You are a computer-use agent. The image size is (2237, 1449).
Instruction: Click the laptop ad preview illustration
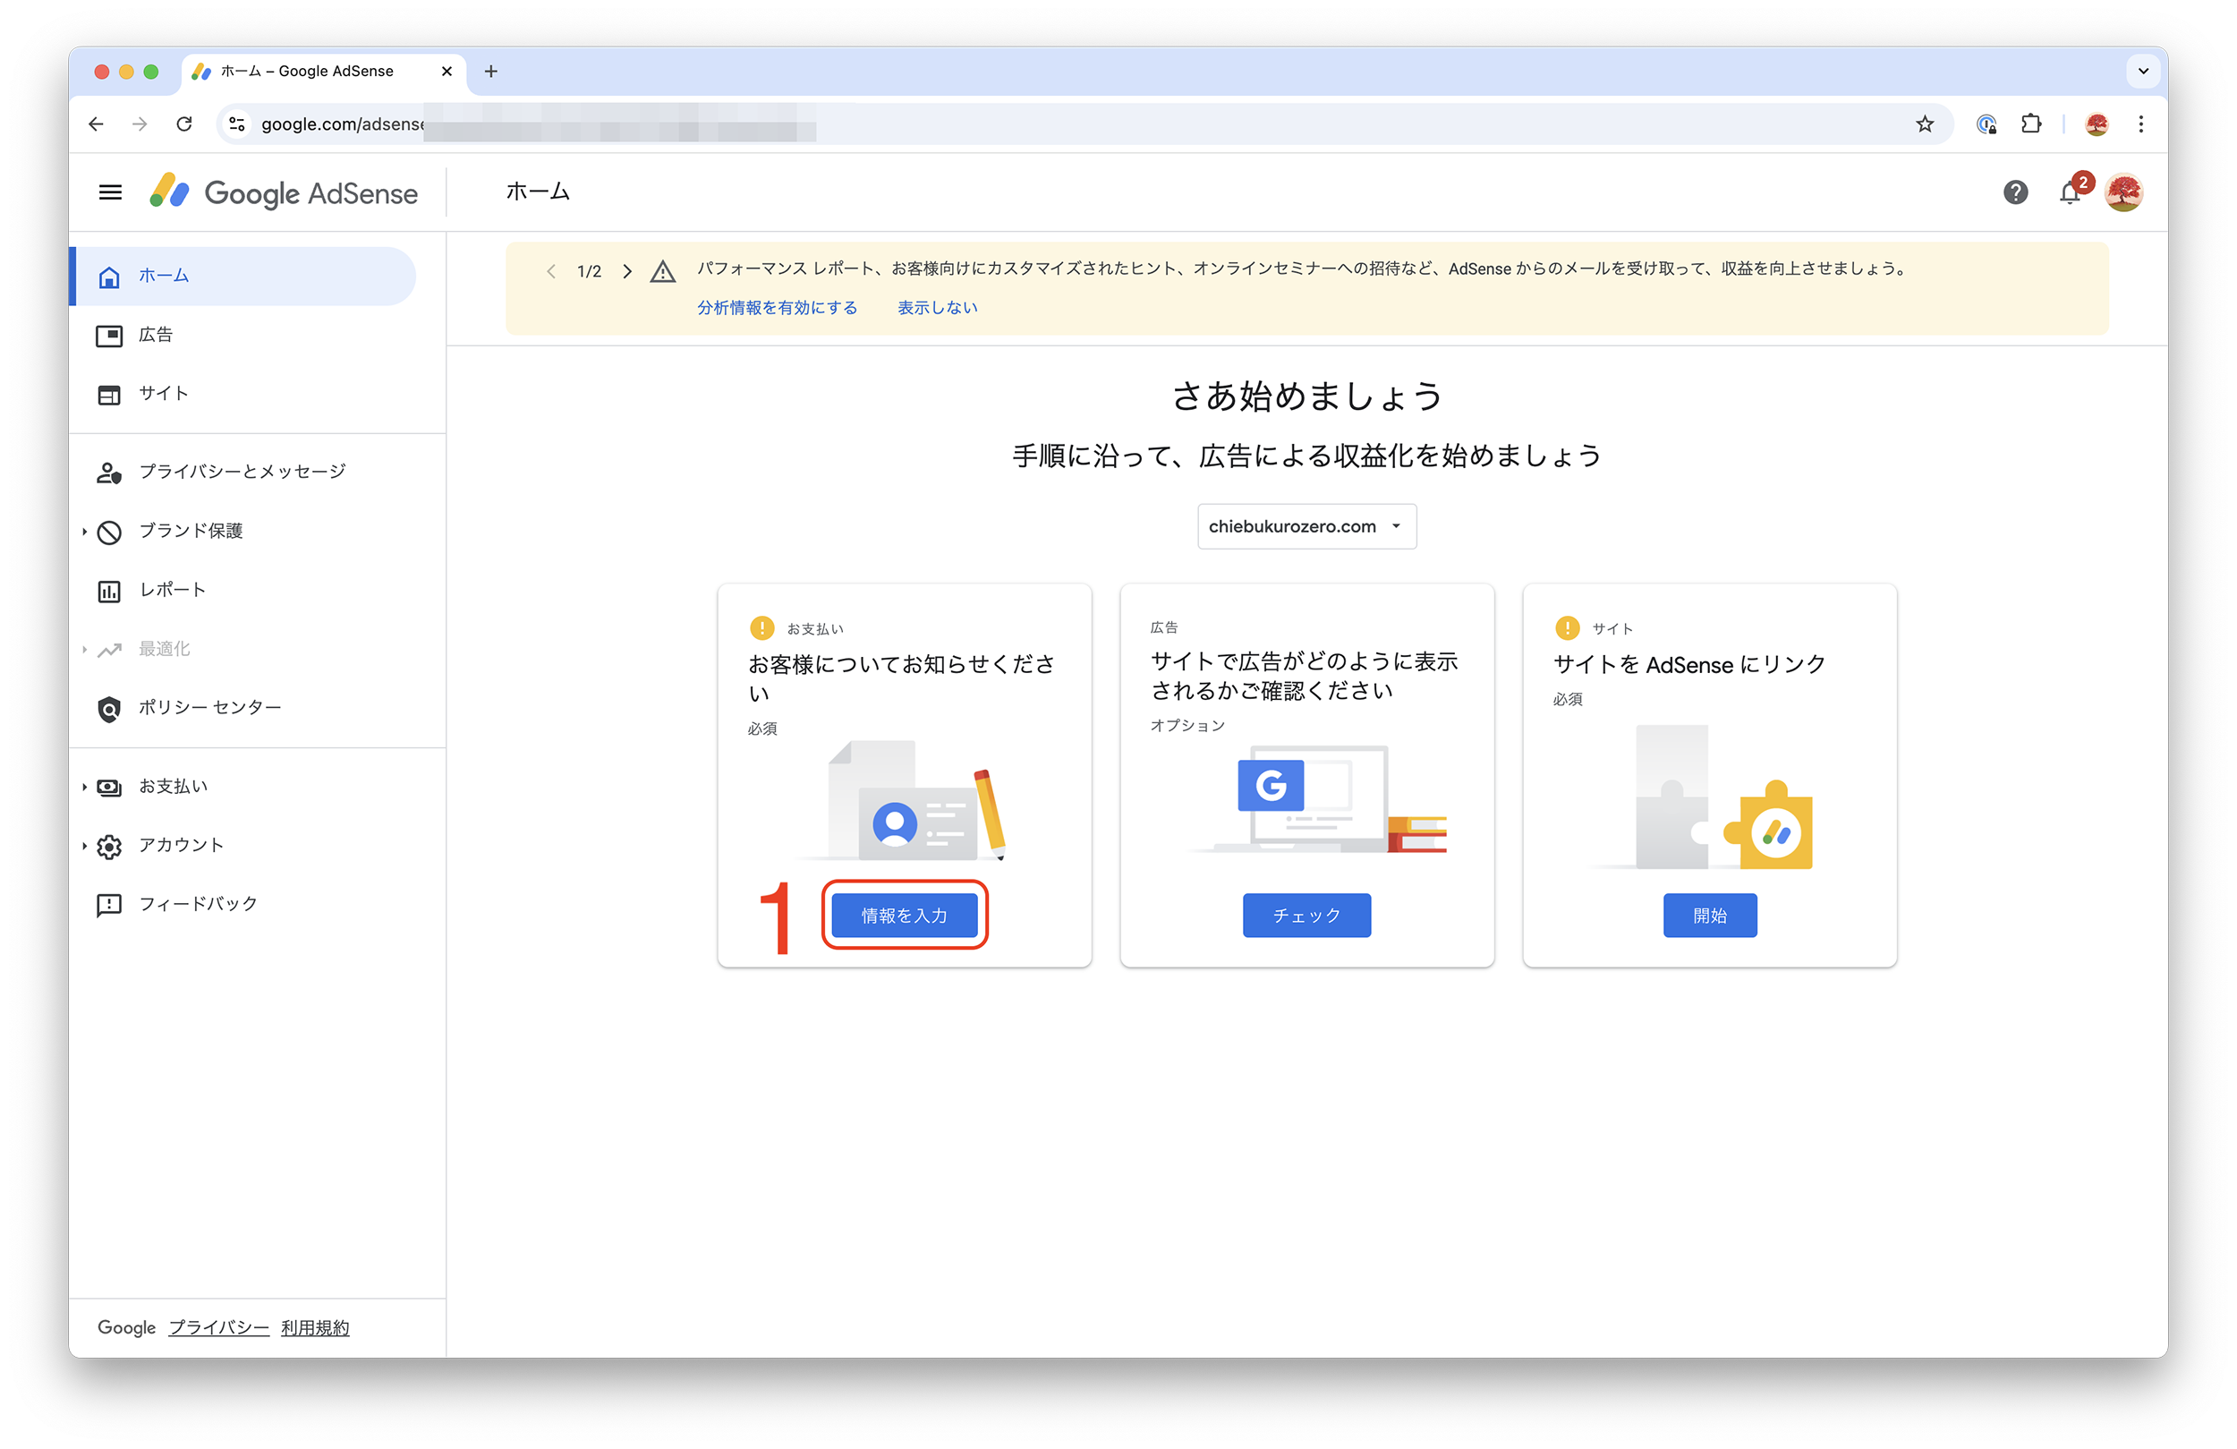pyautogui.click(x=1318, y=799)
